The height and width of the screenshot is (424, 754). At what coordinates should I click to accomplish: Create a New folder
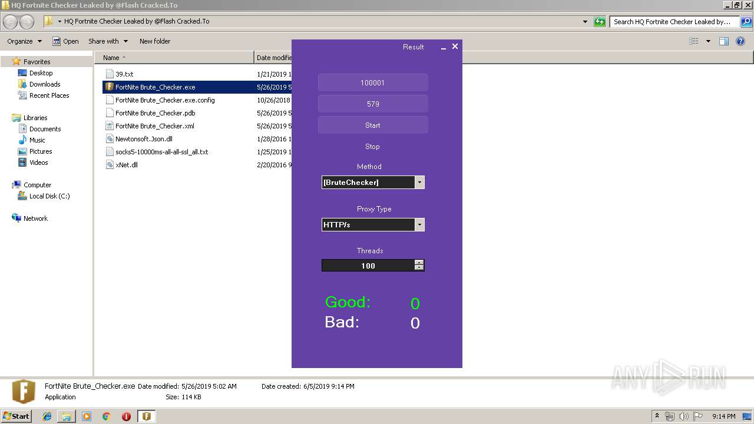155,41
